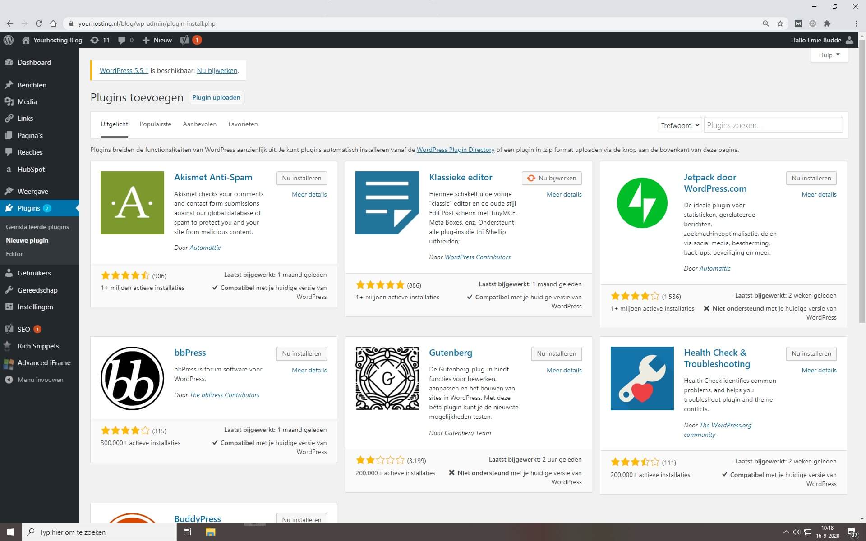Open the Trefwoord search type dropdown
Screen dimensions: 866x541
(680, 125)
